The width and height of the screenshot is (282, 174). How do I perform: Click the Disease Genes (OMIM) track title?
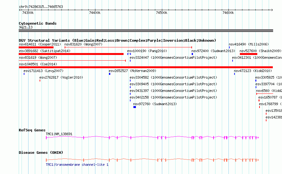41,153
